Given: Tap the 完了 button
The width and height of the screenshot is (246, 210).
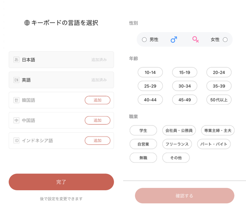Looking at the screenshot, I should [61, 182].
